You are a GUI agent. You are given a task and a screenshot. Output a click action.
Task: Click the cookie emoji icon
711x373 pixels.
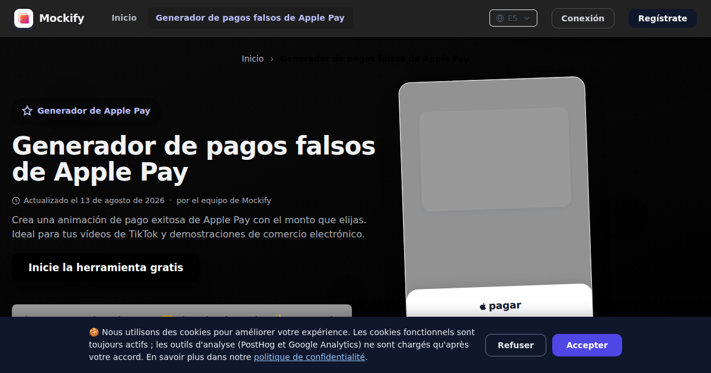tap(94, 332)
